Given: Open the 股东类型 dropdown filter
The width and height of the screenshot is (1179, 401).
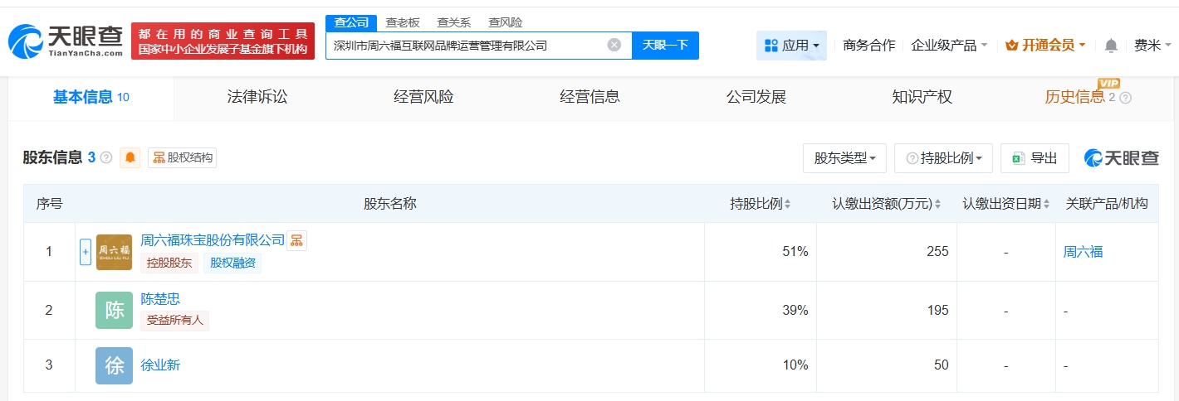Looking at the screenshot, I should [x=844, y=158].
